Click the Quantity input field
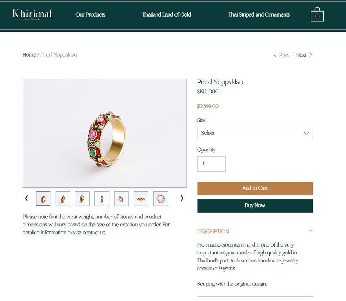 (211, 164)
